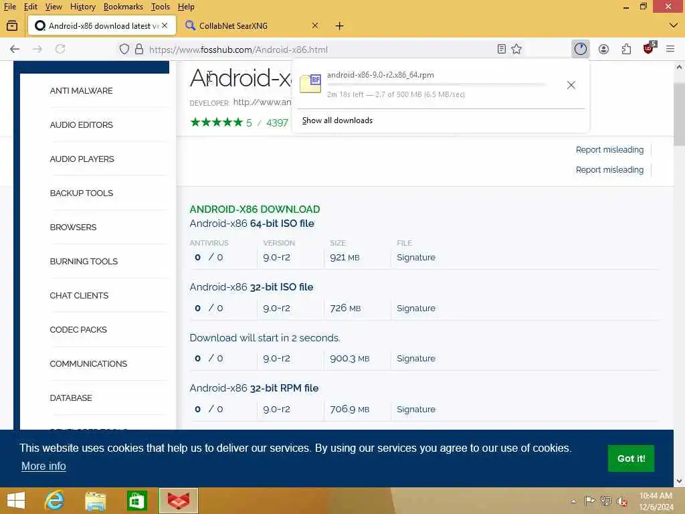Viewport: 685px width, 514px height.
Task: Download the Android-x86 32-bit RPM file
Action: pos(254,388)
